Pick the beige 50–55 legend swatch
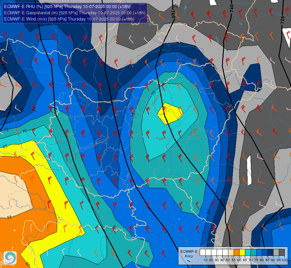Screen dimensions: 291x268 click(x=231, y=253)
